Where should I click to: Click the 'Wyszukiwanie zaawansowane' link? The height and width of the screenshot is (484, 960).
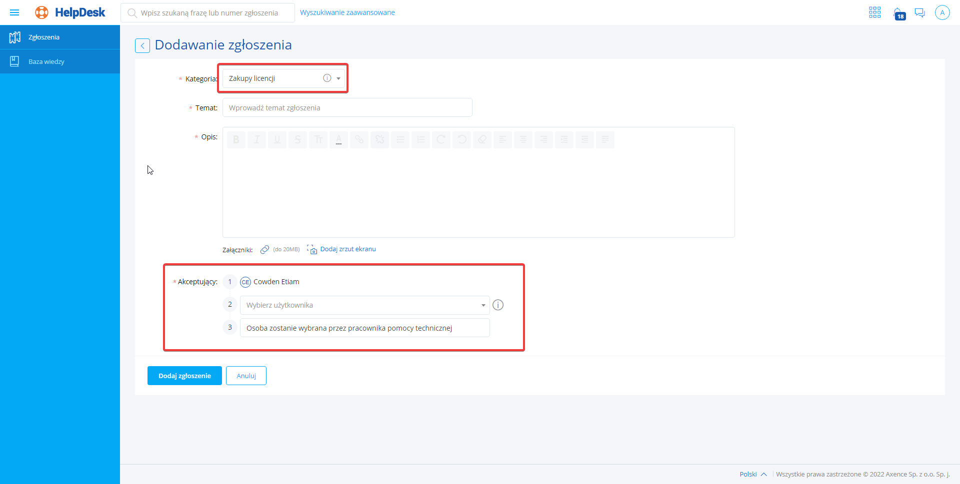point(347,12)
